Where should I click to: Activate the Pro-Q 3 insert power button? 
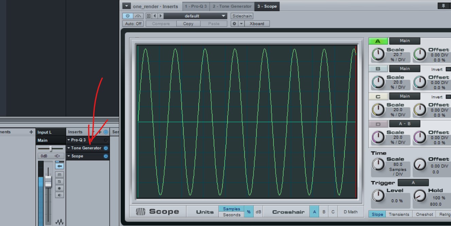[106, 140]
